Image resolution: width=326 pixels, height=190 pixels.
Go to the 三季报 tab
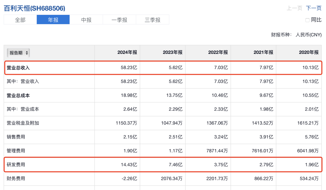coord(153,20)
